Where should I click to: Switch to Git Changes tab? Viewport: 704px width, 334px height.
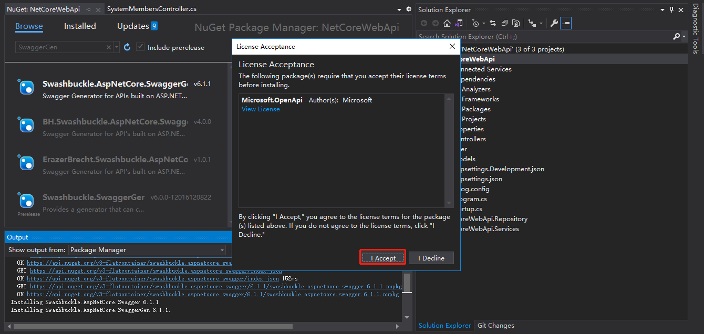click(x=496, y=326)
